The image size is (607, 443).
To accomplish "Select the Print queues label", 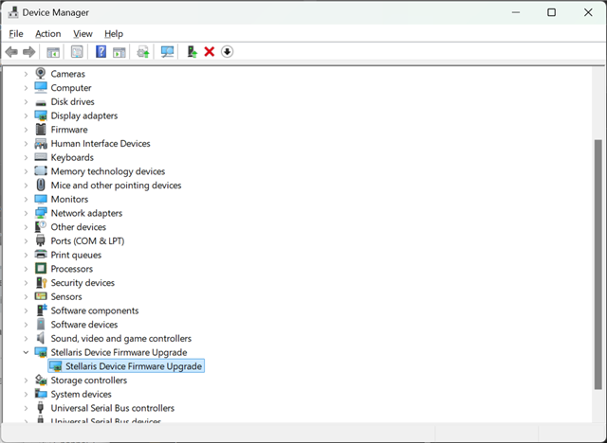I will point(76,255).
